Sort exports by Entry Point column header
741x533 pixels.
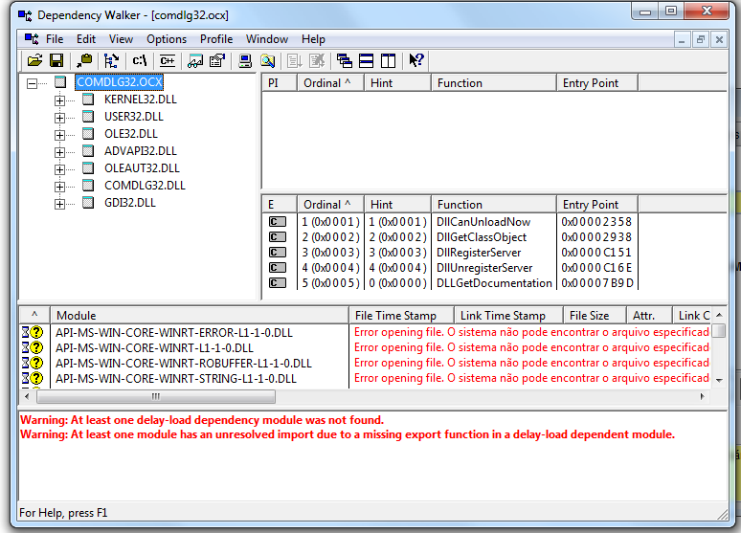coord(596,205)
